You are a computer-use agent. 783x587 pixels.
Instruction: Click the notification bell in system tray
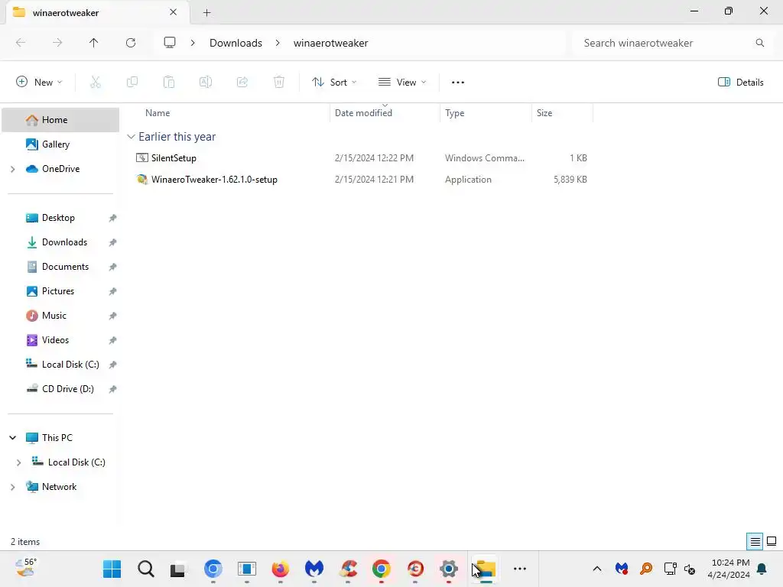[762, 569]
